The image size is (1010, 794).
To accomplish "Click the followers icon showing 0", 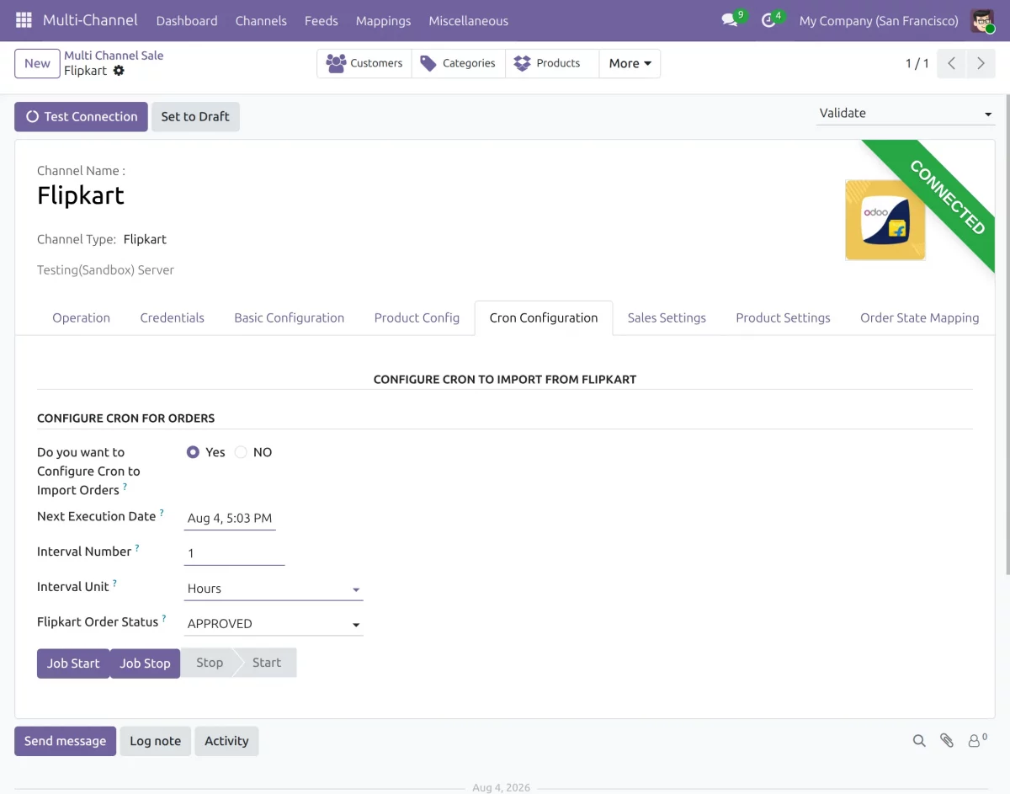I will [977, 741].
